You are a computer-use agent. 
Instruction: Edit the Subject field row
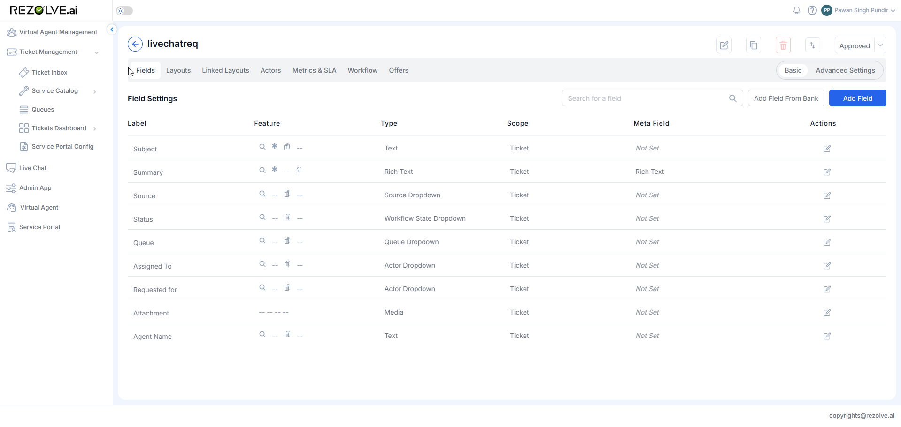[x=827, y=149]
